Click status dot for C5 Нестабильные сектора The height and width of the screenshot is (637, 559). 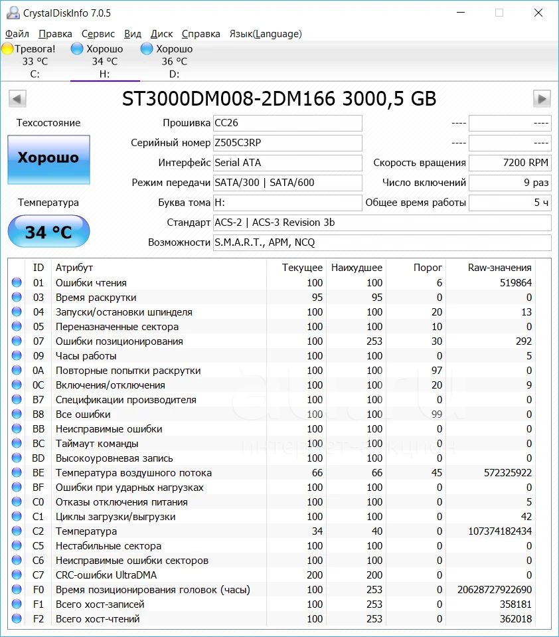(17, 545)
